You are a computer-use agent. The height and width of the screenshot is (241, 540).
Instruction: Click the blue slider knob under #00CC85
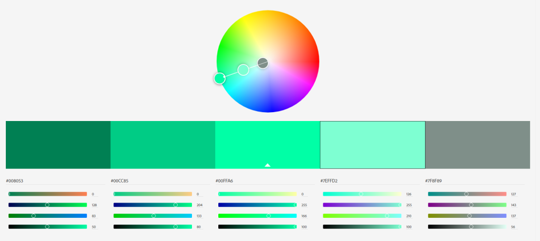[x=153, y=216]
